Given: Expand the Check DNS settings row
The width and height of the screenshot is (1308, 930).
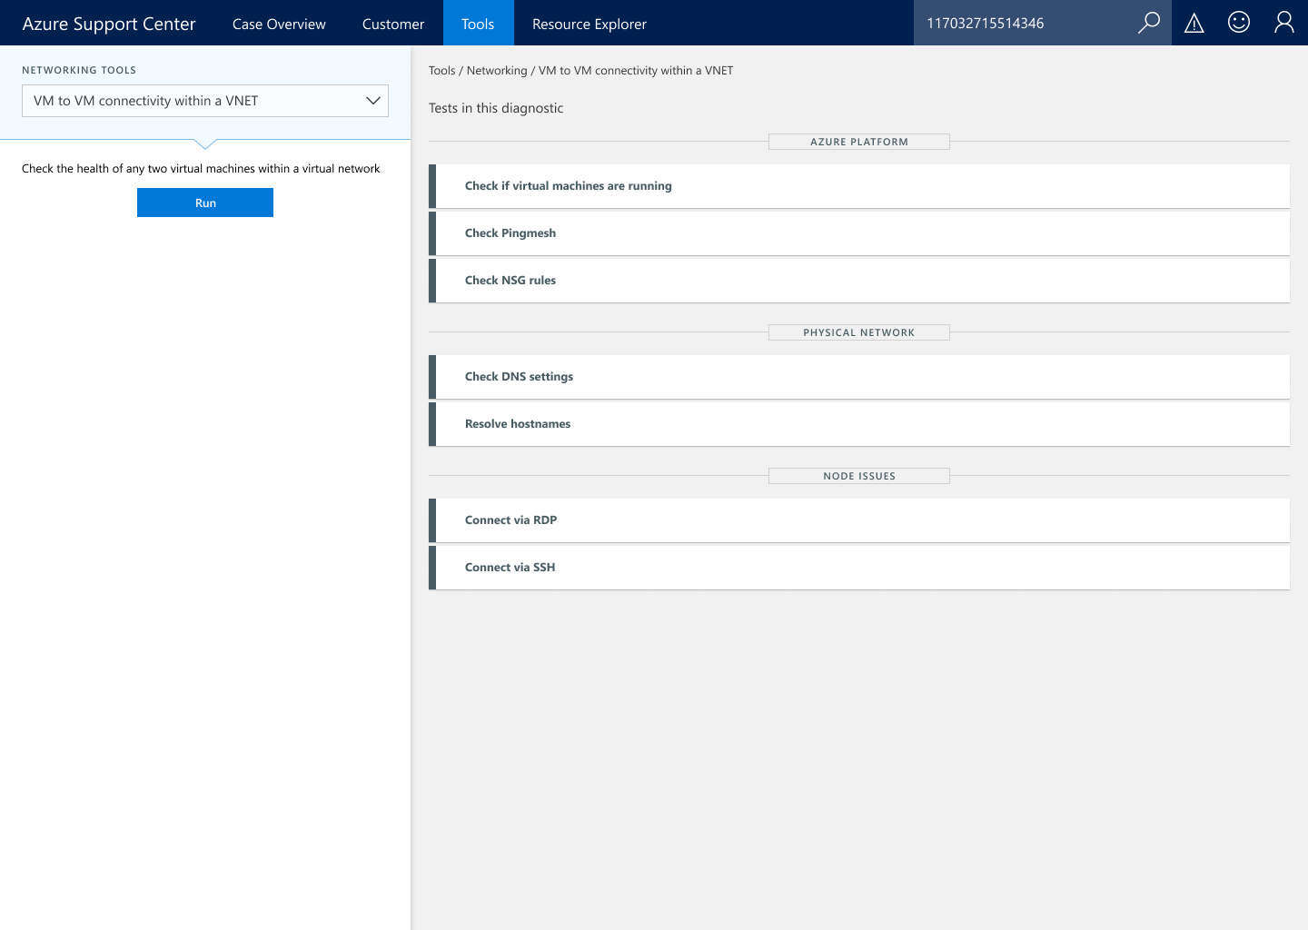Looking at the screenshot, I should coord(859,377).
